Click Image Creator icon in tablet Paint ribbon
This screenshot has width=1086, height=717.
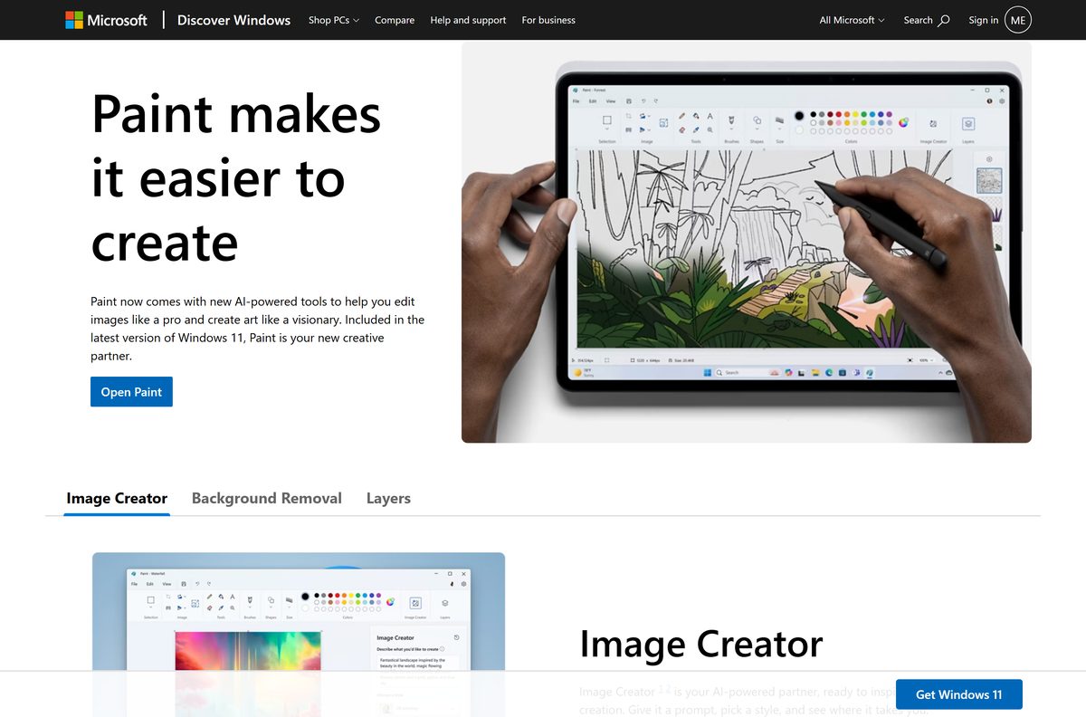click(933, 123)
